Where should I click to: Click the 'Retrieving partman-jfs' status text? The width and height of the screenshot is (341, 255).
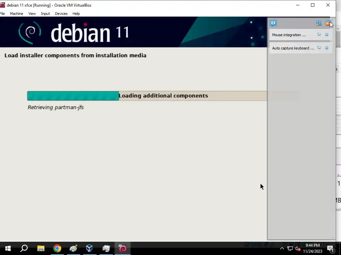click(56, 107)
